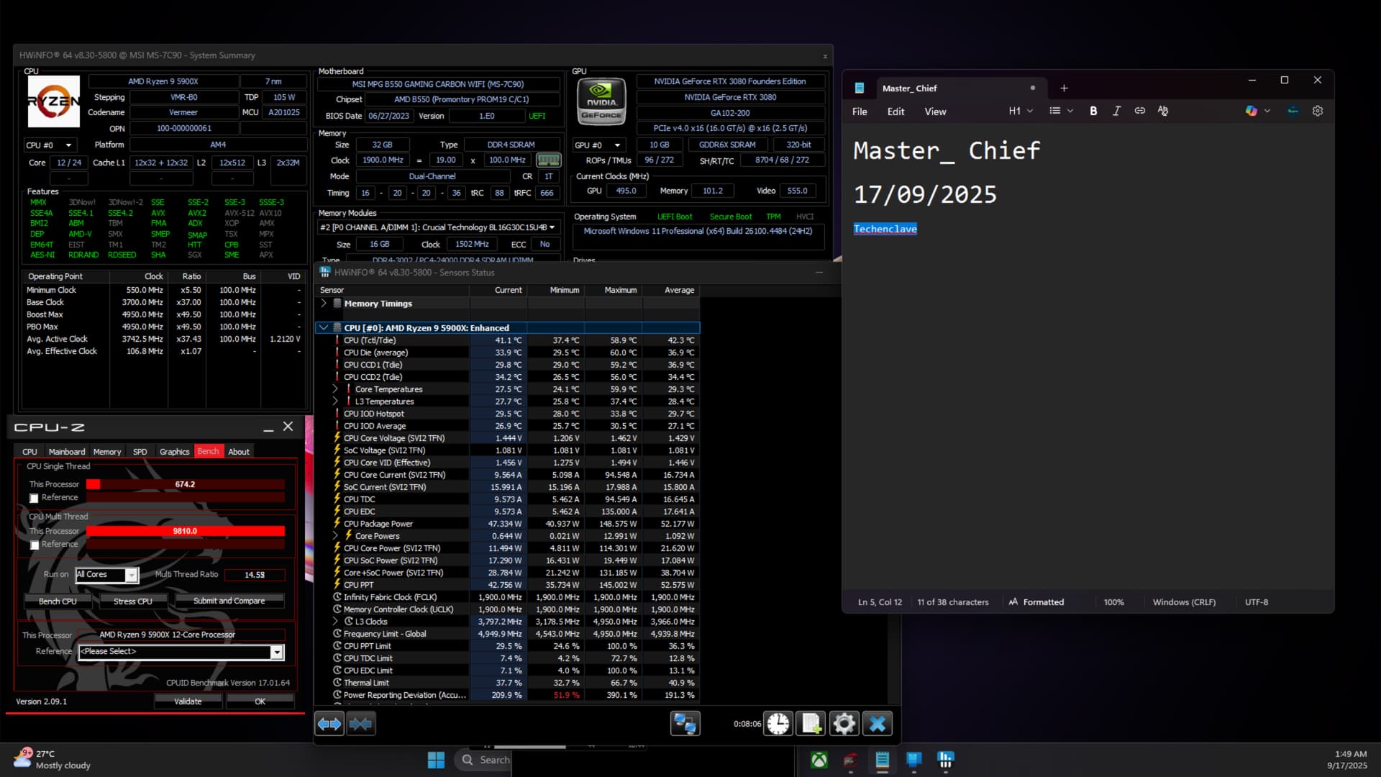Open Notepad Edit menu

895,112
